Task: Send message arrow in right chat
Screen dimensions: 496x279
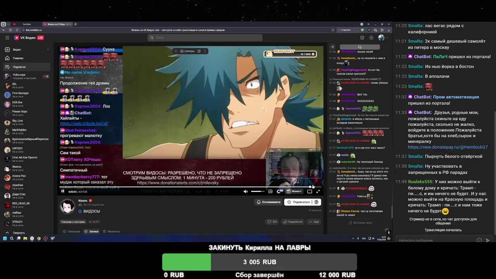Action: point(488,240)
